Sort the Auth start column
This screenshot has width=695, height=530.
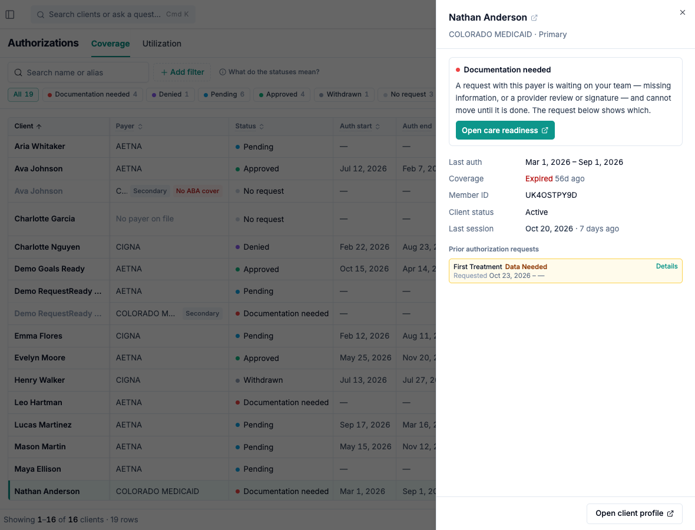coord(378,127)
